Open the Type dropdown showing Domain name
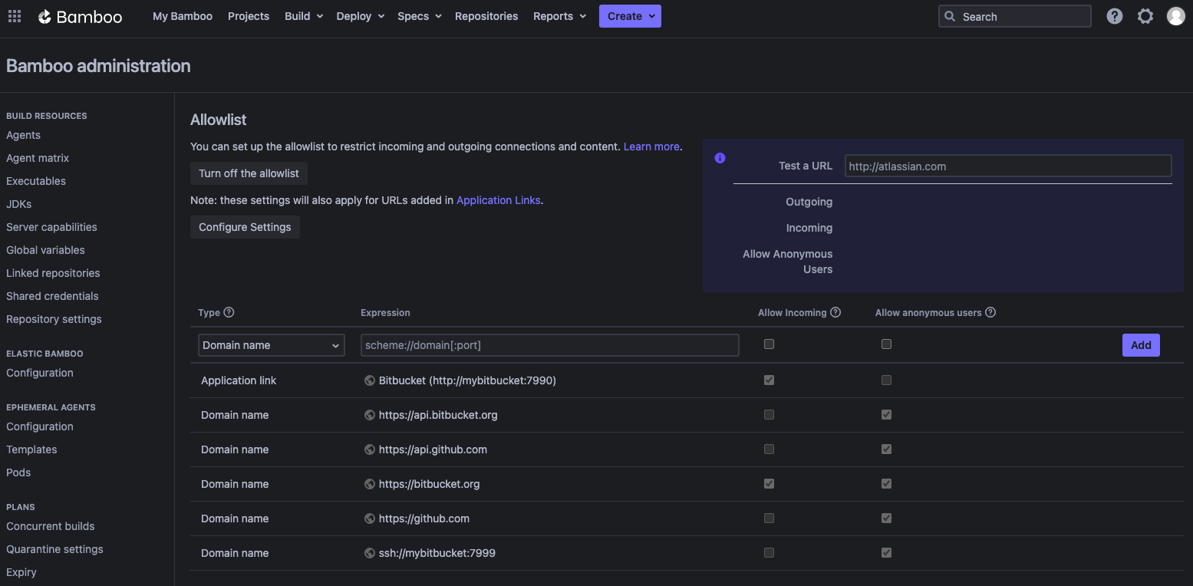The height and width of the screenshot is (586, 1193). (271, 345)
